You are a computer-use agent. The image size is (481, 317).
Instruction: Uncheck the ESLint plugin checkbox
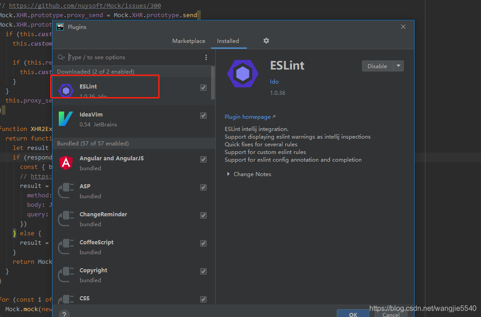203,88
